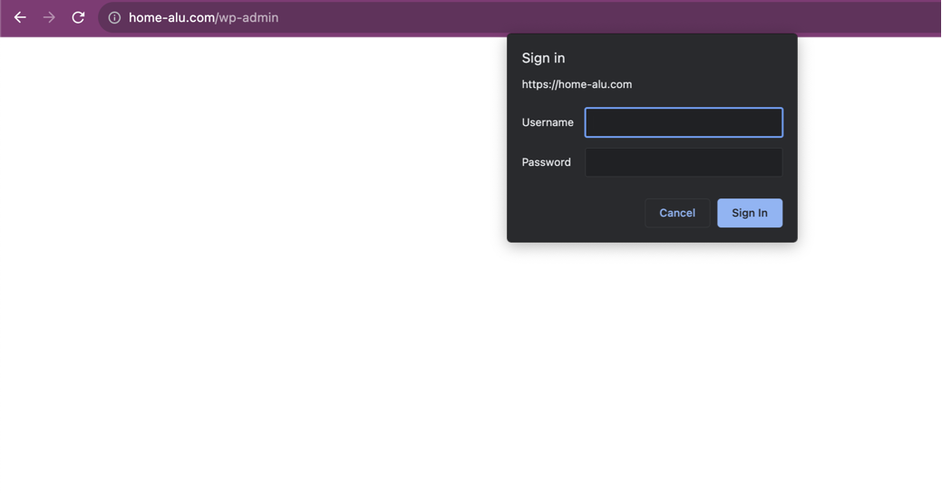Click the browser forward arrow
Screen dimensions: 942x493
tap(49, 17)
